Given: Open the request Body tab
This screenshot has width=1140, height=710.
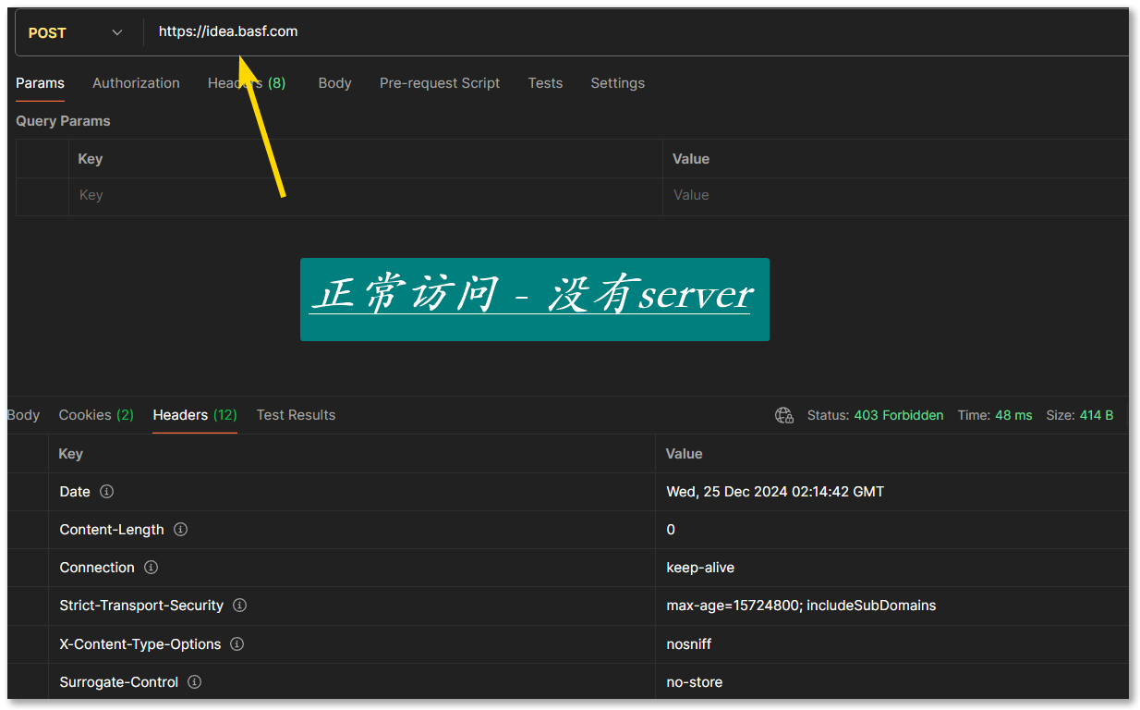Looking at the screenshot, I should tap(334, 83).
